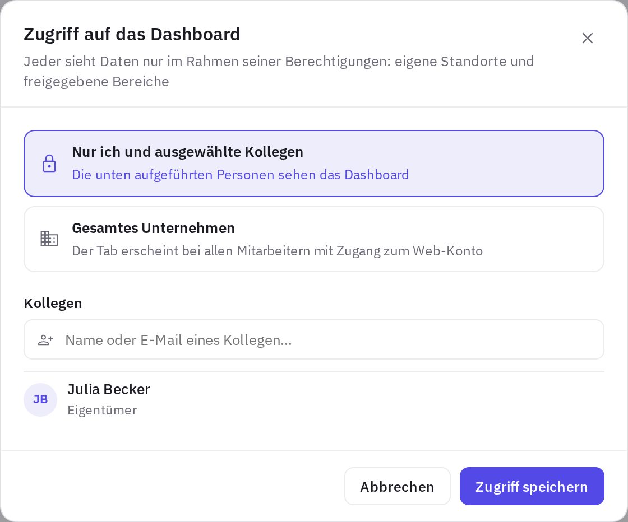Close the dashboard access dialog
The height and width of the screenshot is (522, 628).
(587, 38)
